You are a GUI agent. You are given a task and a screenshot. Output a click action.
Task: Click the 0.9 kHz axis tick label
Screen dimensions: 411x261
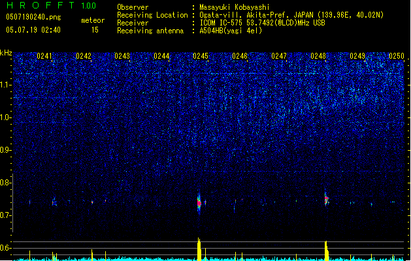6,150
